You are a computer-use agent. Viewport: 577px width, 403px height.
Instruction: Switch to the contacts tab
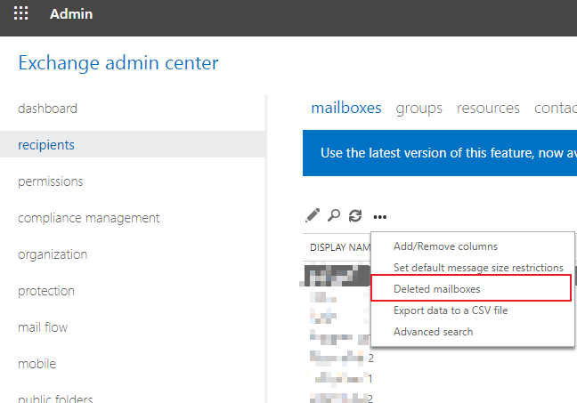[556, 108]
